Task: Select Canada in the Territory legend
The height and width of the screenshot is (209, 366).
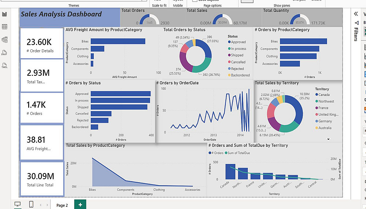Action: [x=322, y=94]
